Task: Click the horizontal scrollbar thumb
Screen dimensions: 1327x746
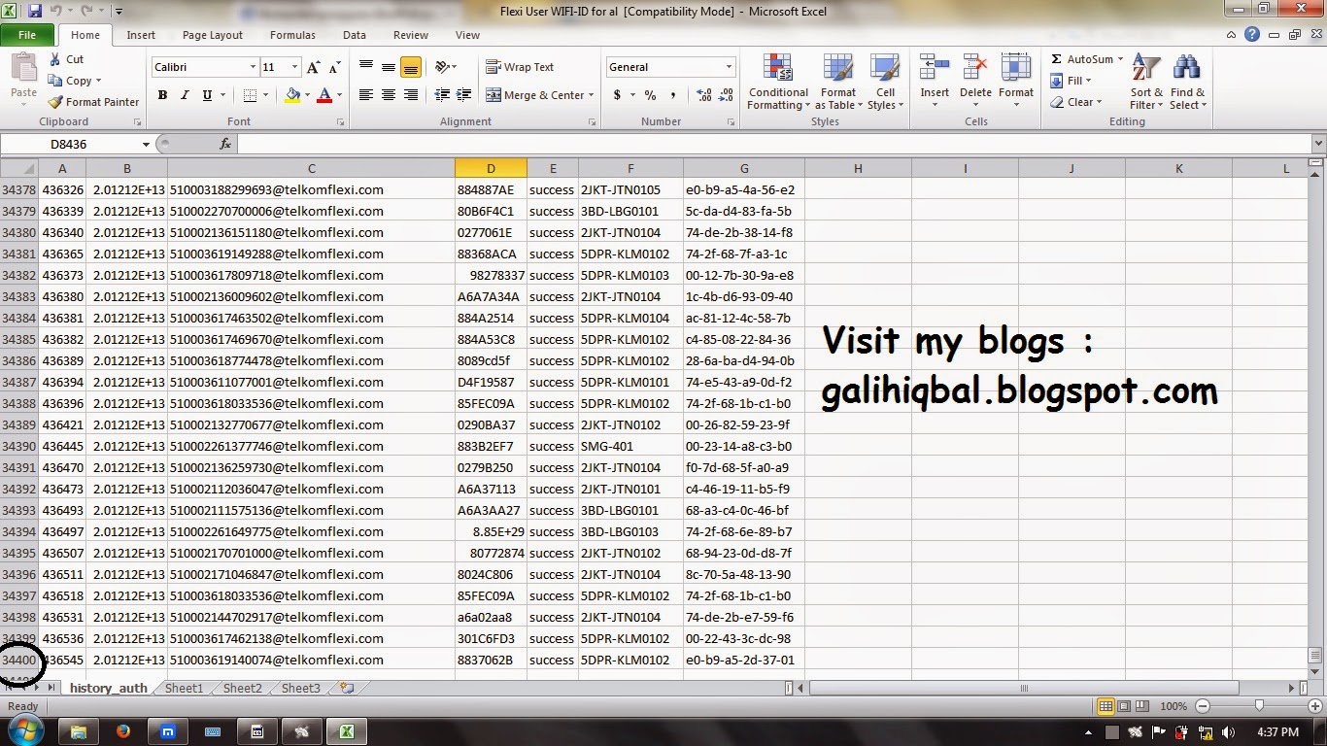Action: 1024,688
